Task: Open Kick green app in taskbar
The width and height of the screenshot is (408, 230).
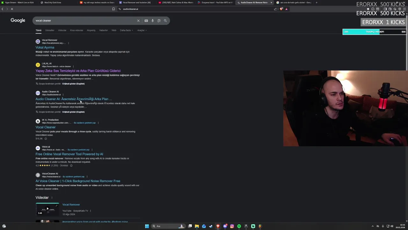Action: pyautogui.click(x=253, y=226)
